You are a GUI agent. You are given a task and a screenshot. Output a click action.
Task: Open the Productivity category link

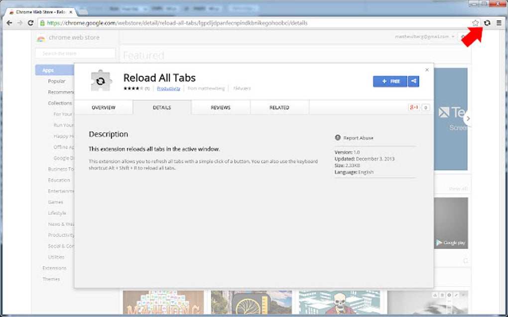click(x=168, y=88)
